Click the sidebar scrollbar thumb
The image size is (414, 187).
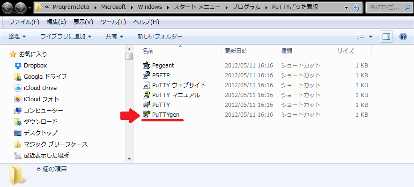pyautogui.click(x=129, y=57)
